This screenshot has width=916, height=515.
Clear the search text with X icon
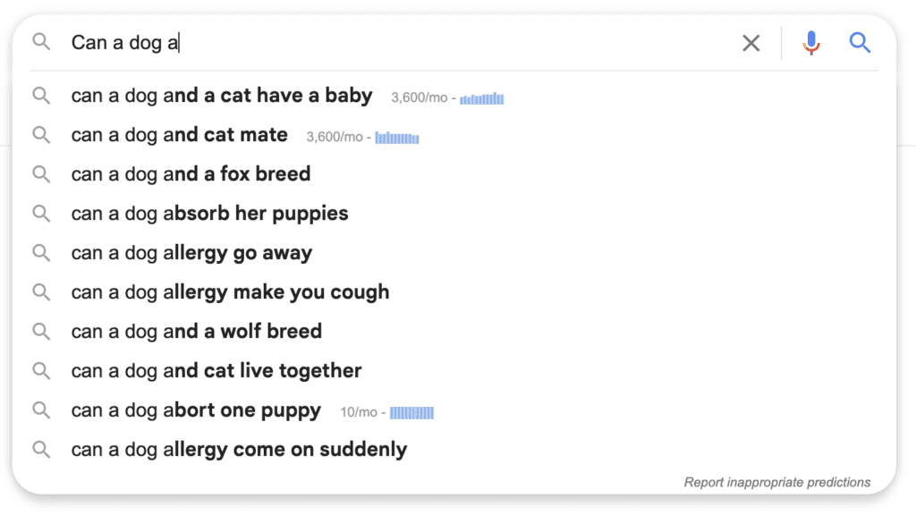point(751,43)
